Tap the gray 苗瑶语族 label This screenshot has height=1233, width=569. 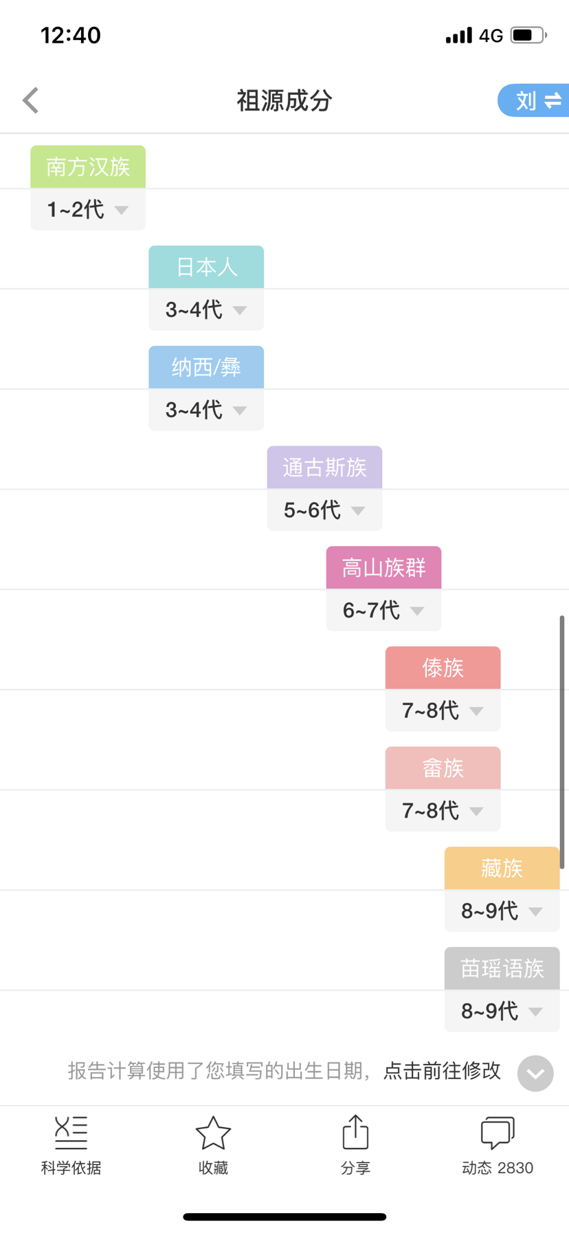(x=502, y=968)
